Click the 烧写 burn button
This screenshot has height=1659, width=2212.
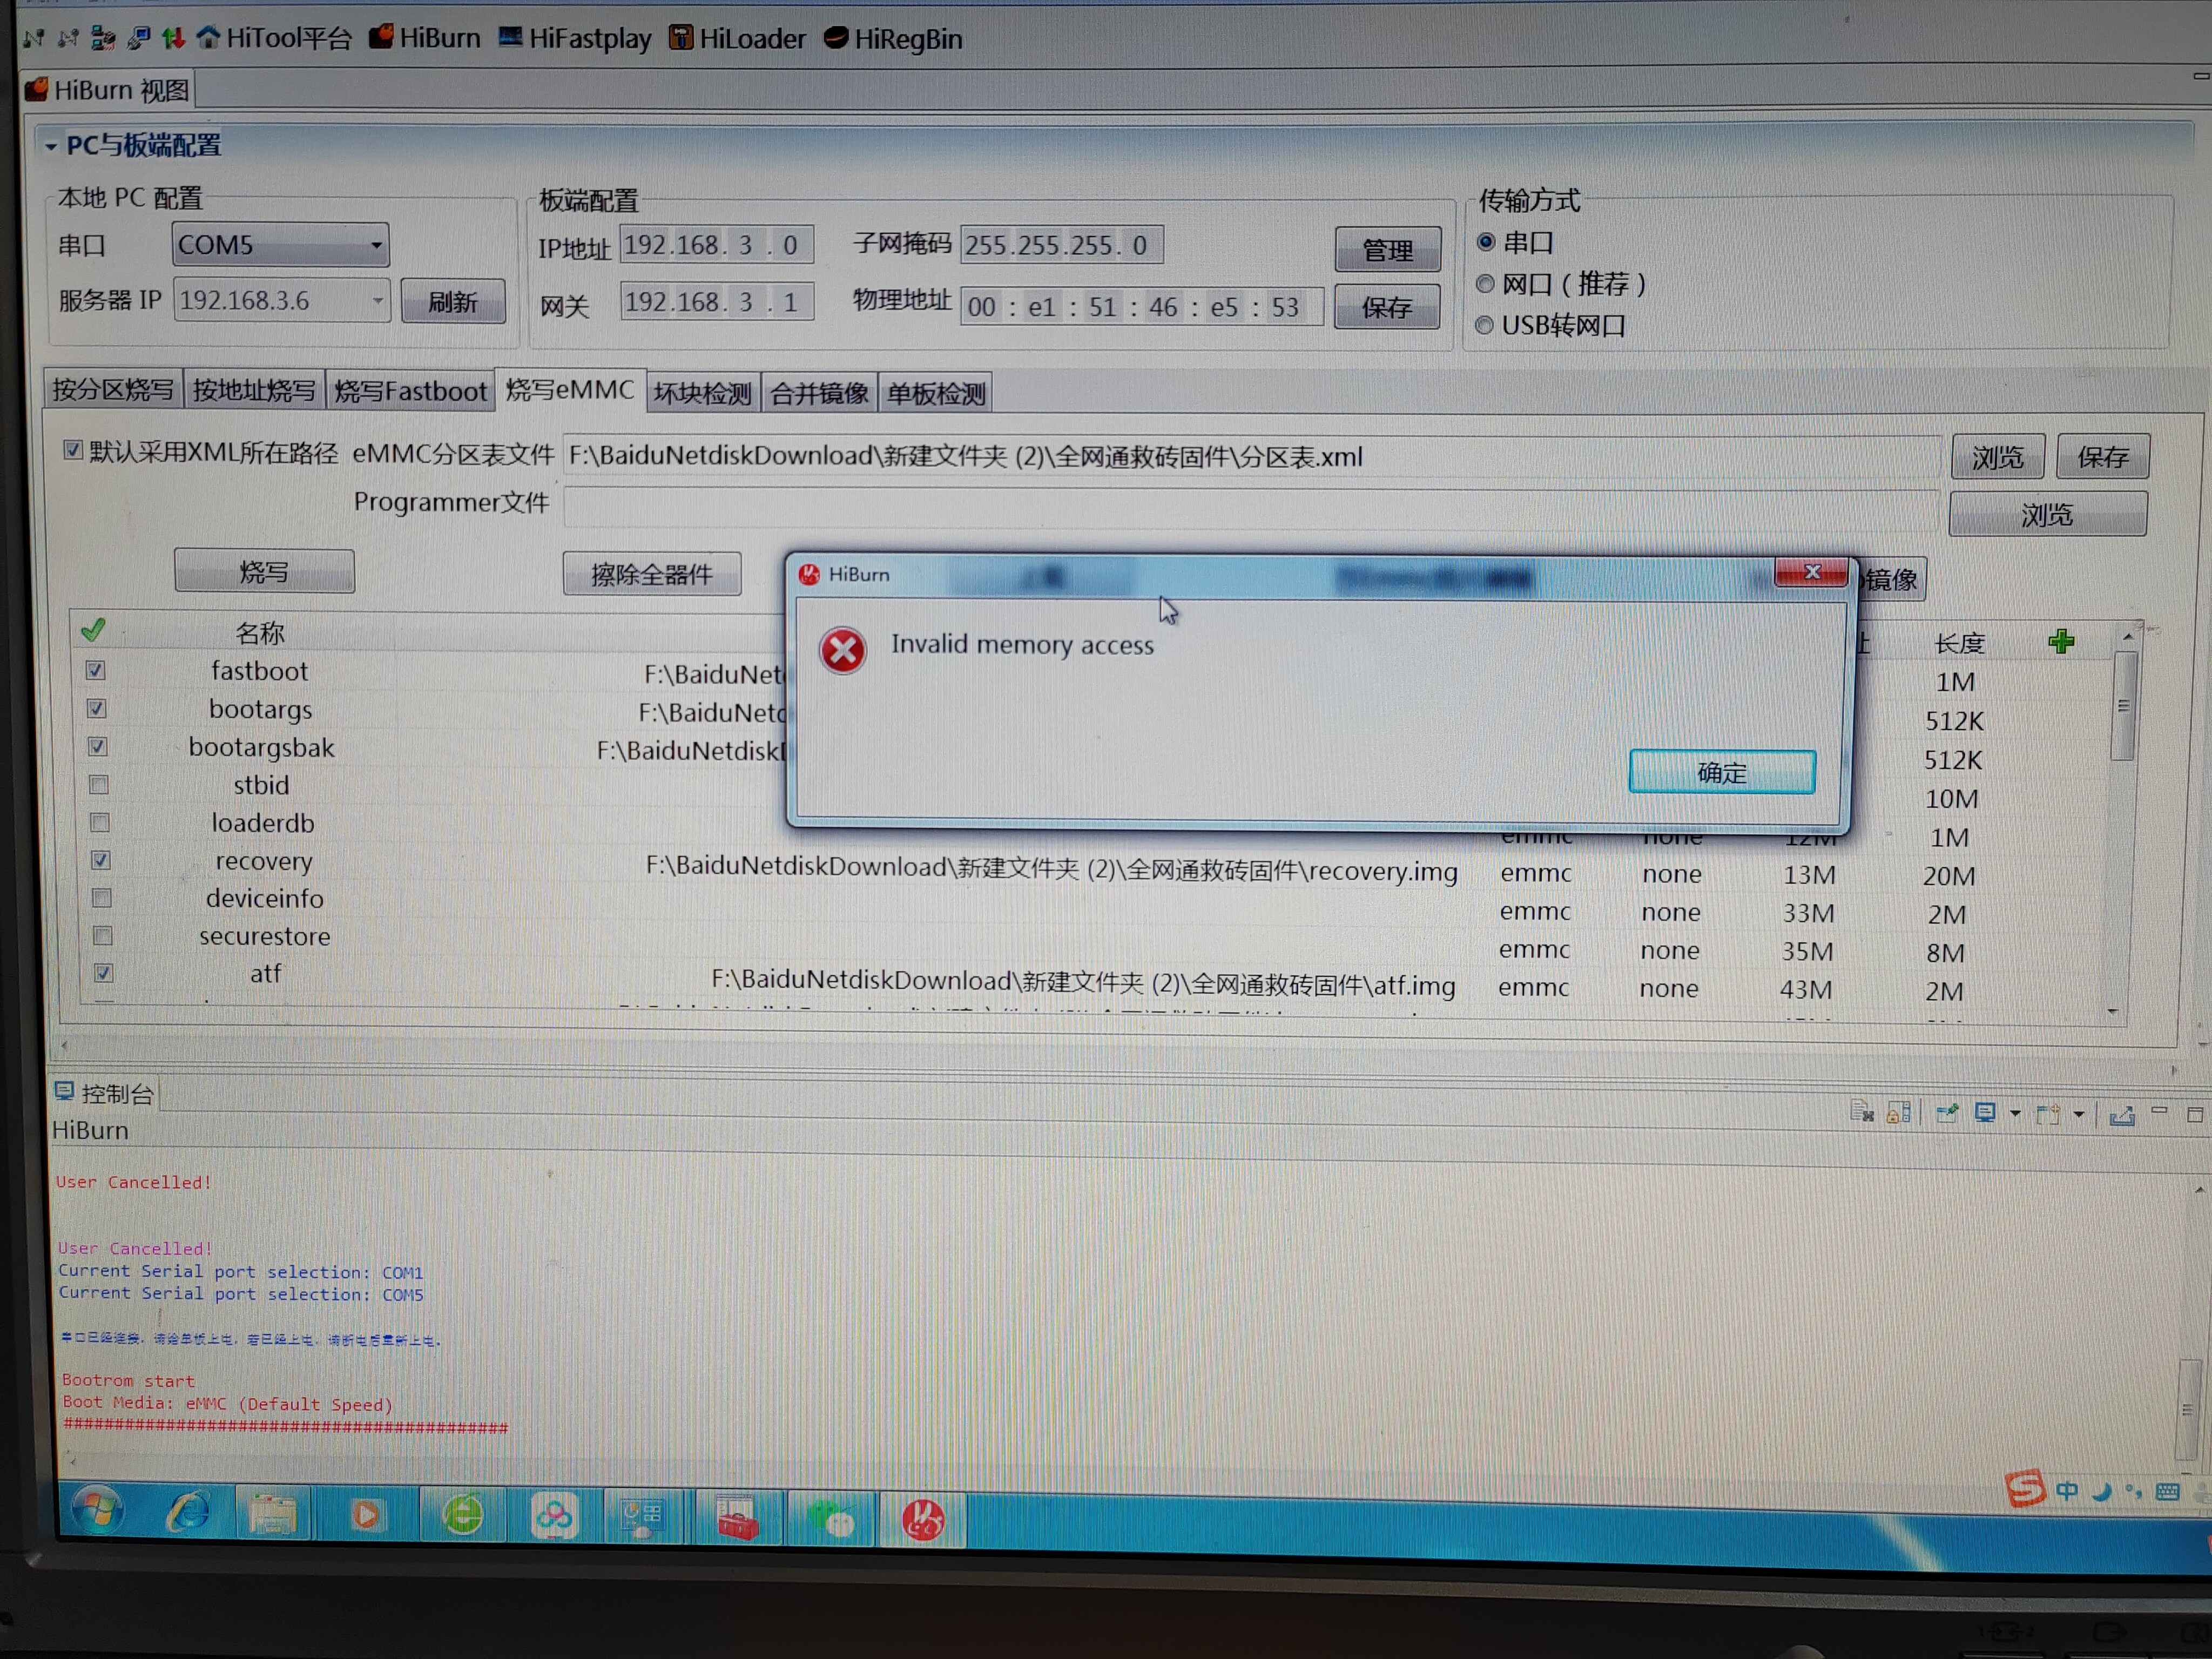coord(264,572)
